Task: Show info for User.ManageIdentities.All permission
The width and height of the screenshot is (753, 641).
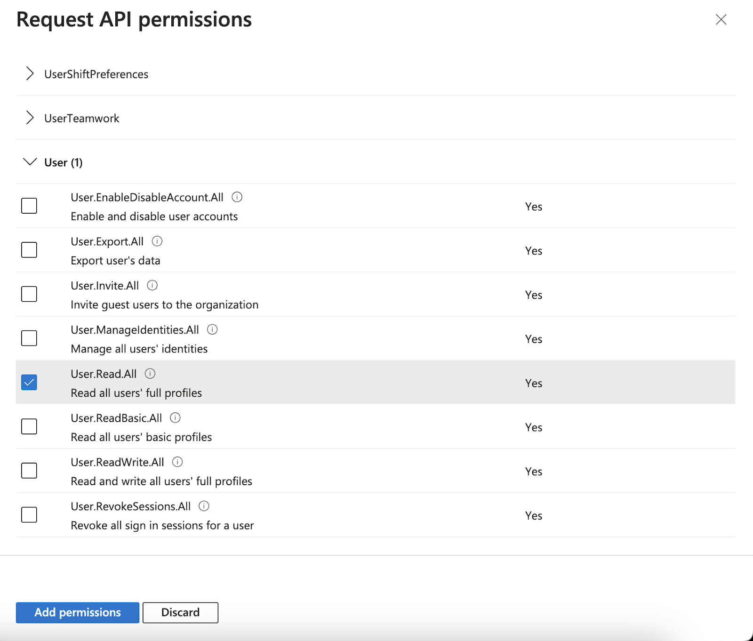Action: pyautogui.click(x=213, y=329)
